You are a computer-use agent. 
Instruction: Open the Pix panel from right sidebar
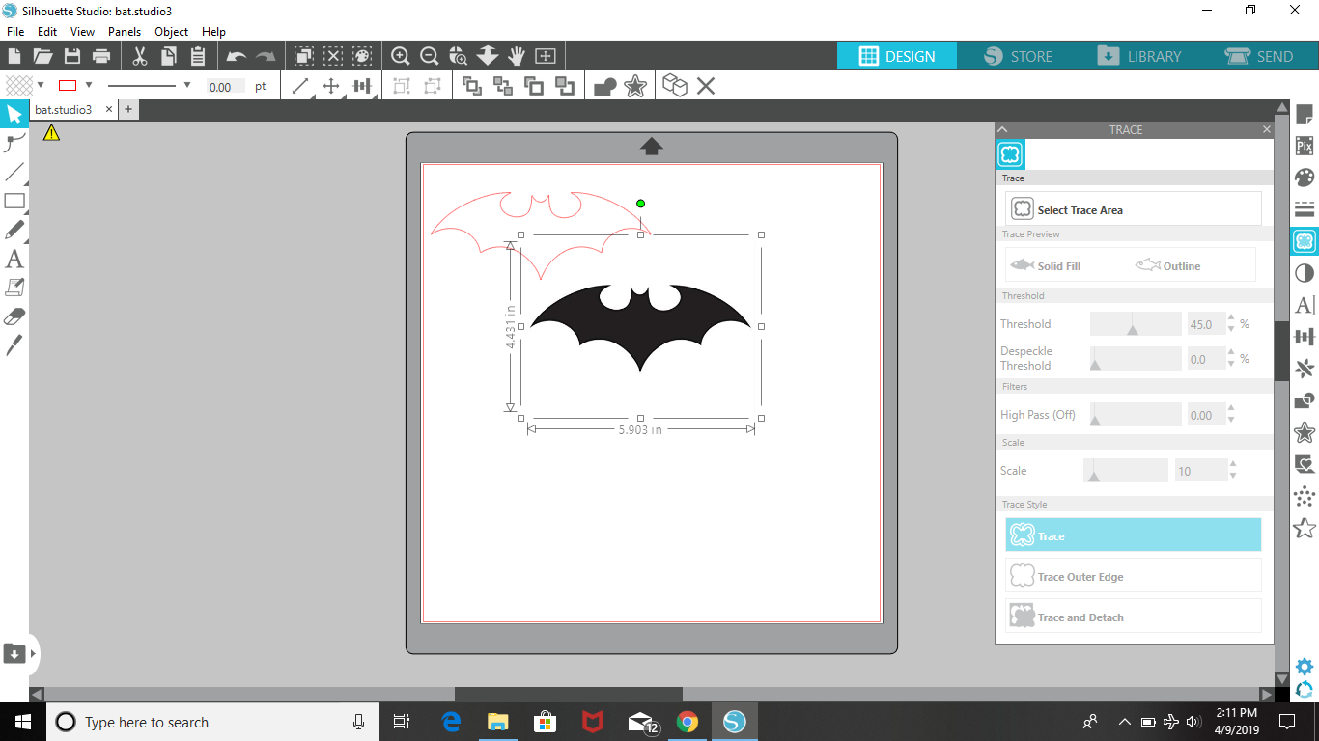(x=1305, y=147)
